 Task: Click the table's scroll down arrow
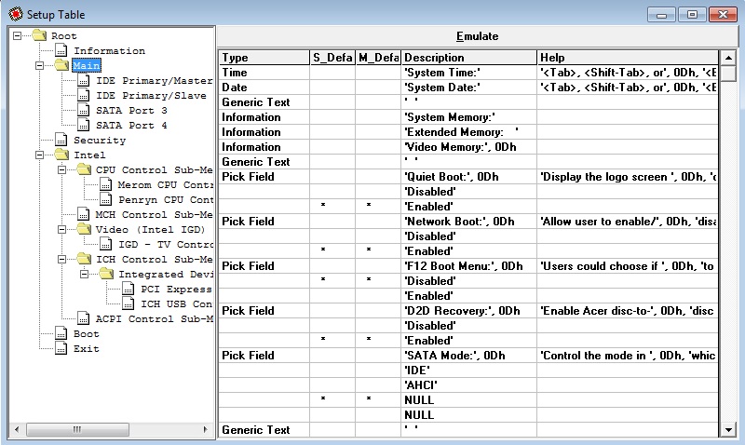[728, 430]
